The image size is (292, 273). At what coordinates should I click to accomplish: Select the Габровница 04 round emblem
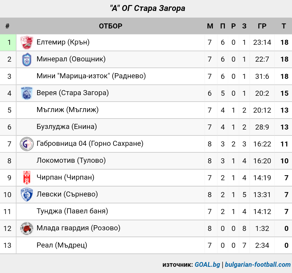tap(27, 144)
